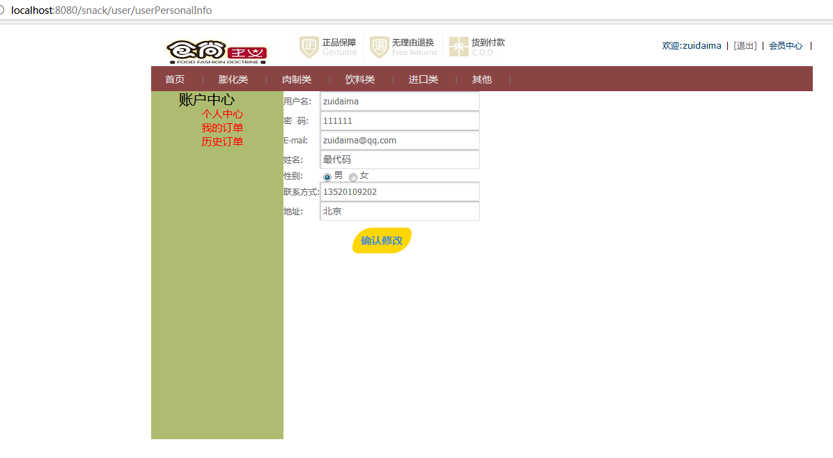Focus the 密码 input field
833x458 pixels.
tap(400, 121)
